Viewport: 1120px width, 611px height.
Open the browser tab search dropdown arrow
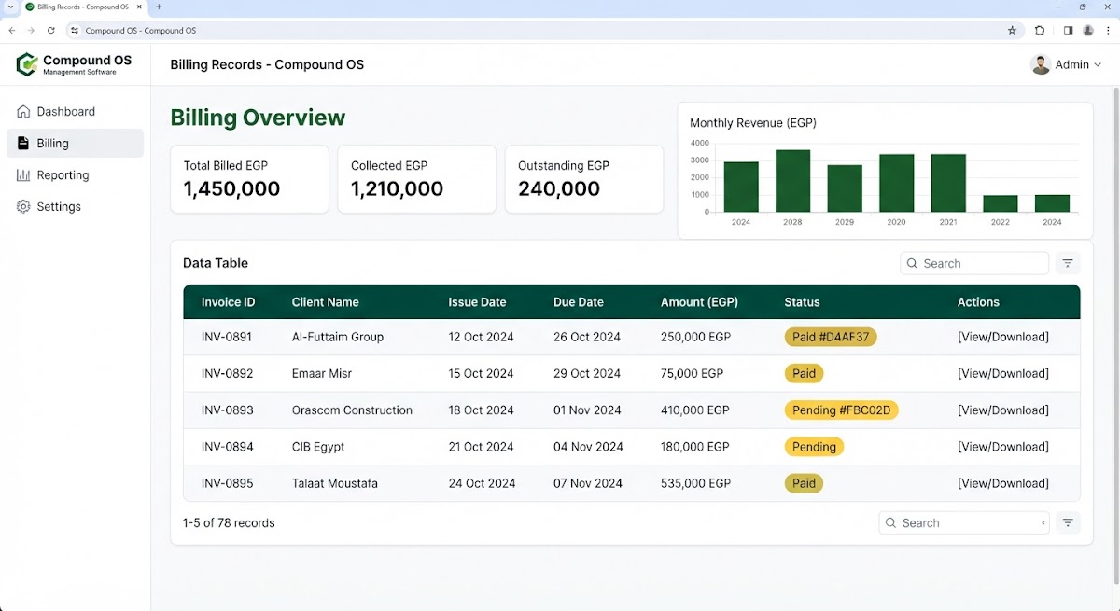tap(10, 7)
